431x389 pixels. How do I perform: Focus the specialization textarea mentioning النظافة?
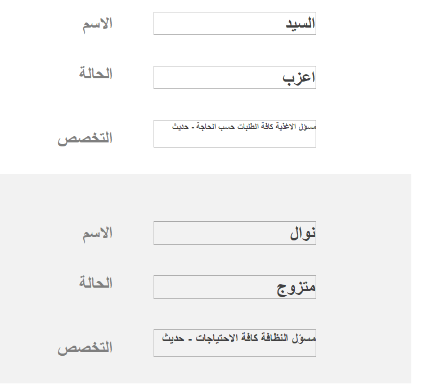[235, 343]
